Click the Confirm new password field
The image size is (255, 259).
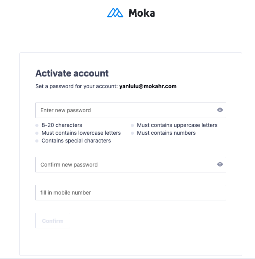[124, 165]
